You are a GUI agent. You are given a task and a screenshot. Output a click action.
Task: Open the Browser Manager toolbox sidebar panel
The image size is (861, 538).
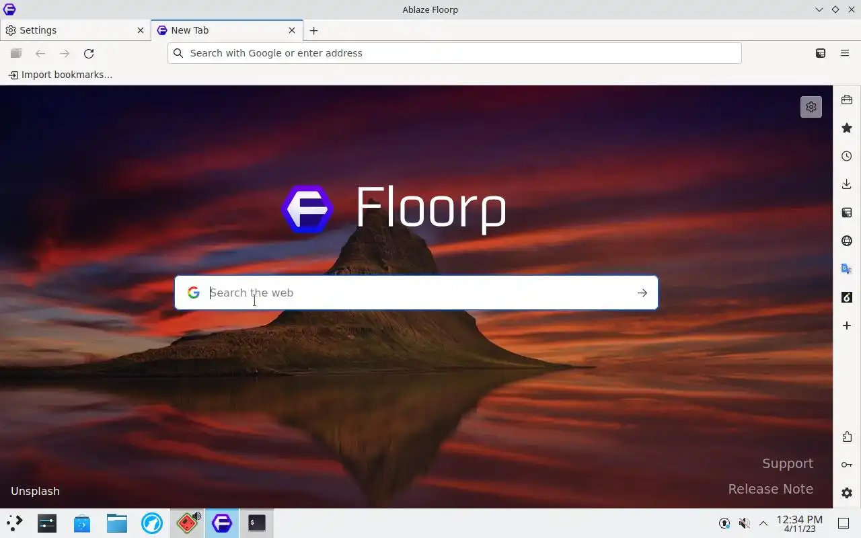(847, 100)
